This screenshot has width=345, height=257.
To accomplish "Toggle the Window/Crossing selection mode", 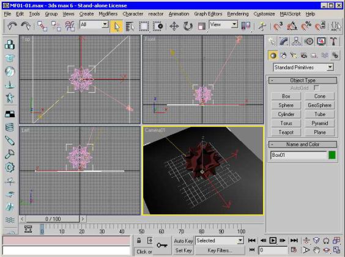I will click(x=158, y=27).
